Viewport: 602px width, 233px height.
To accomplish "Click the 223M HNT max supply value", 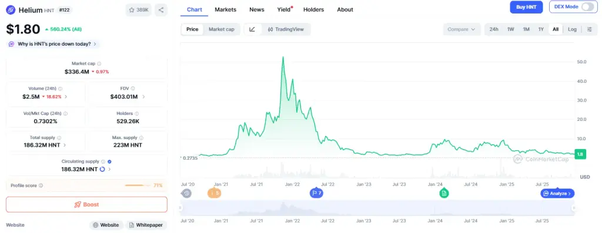I will [128, 145].
